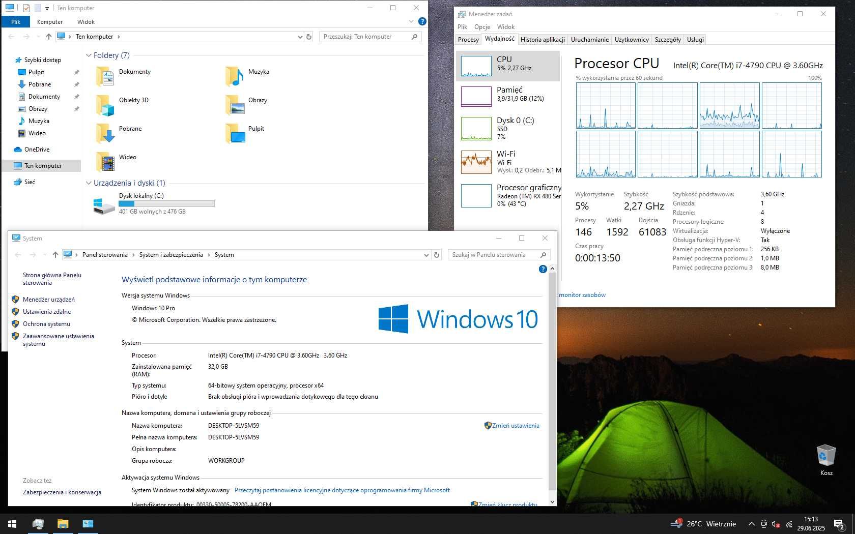
Task: Open the Plik tab in Explorer
Action: click(16, 22)
